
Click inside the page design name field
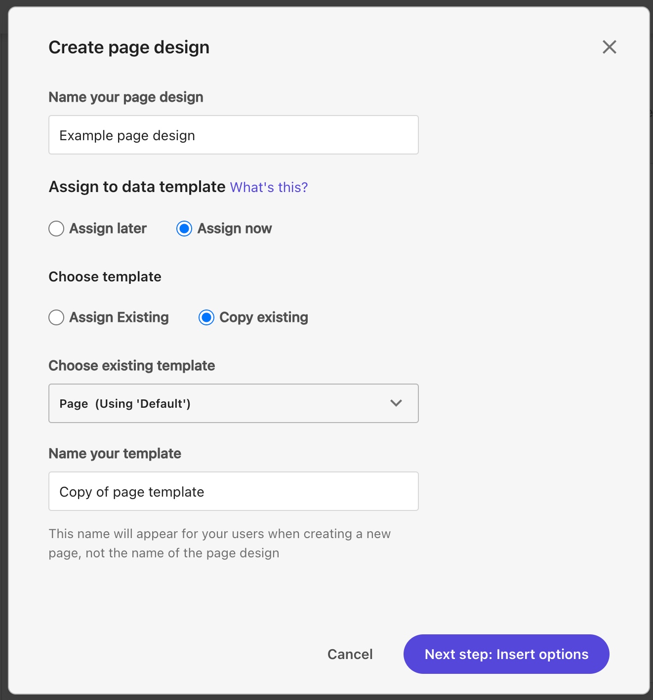point(233,135)
